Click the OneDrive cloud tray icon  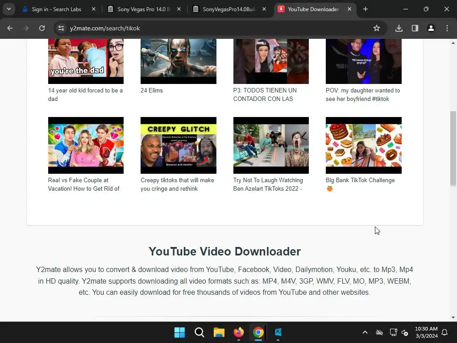(379, 332)
